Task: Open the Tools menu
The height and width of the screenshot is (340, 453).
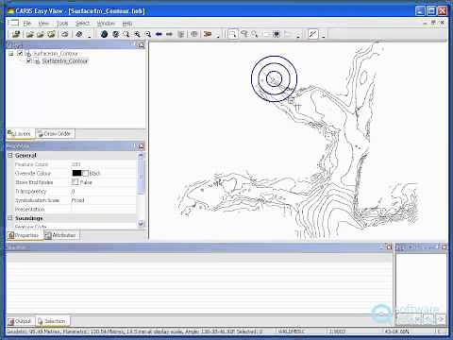Action: click(x=62, y=24)
